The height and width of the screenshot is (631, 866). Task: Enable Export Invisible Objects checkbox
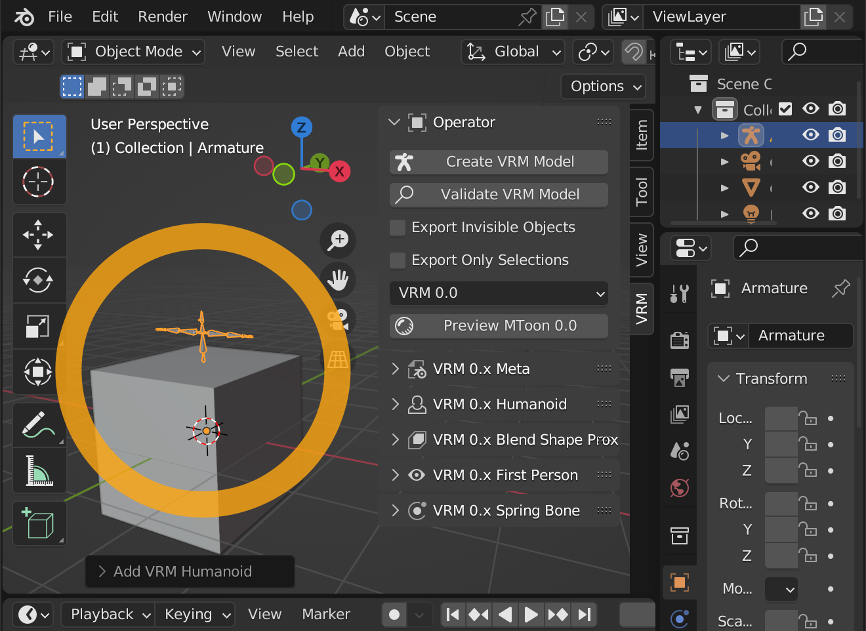(x=398, y=228)
